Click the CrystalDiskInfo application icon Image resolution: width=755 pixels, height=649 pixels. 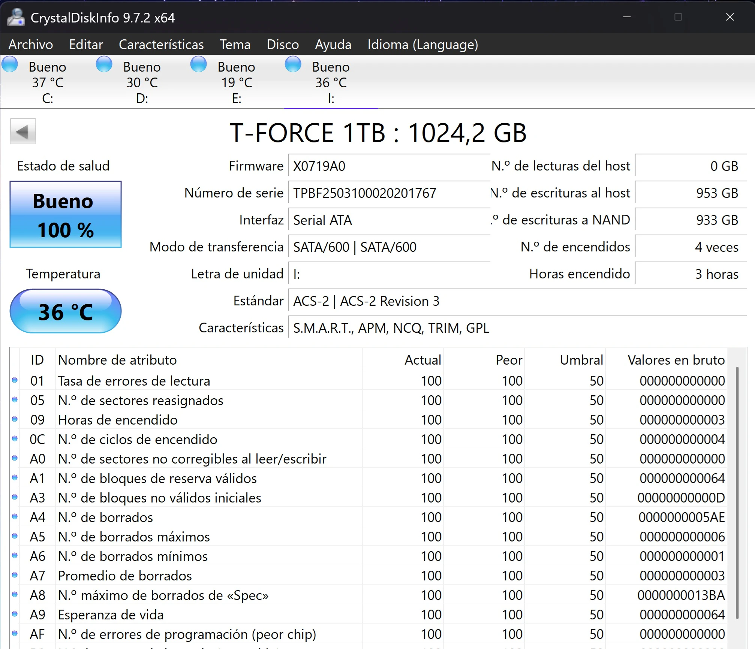tap(16, 17)
